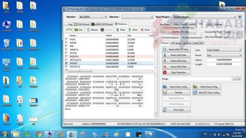Click Erase LUN2 Data
Viewport: 246px width, 138px height.
176,67
